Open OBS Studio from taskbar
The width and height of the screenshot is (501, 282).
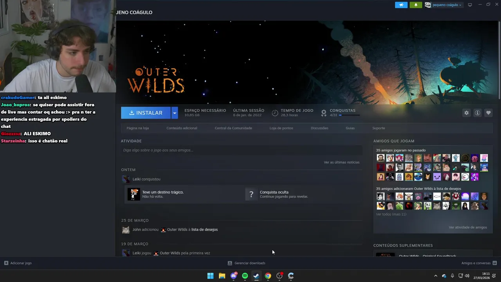(279, 276)
